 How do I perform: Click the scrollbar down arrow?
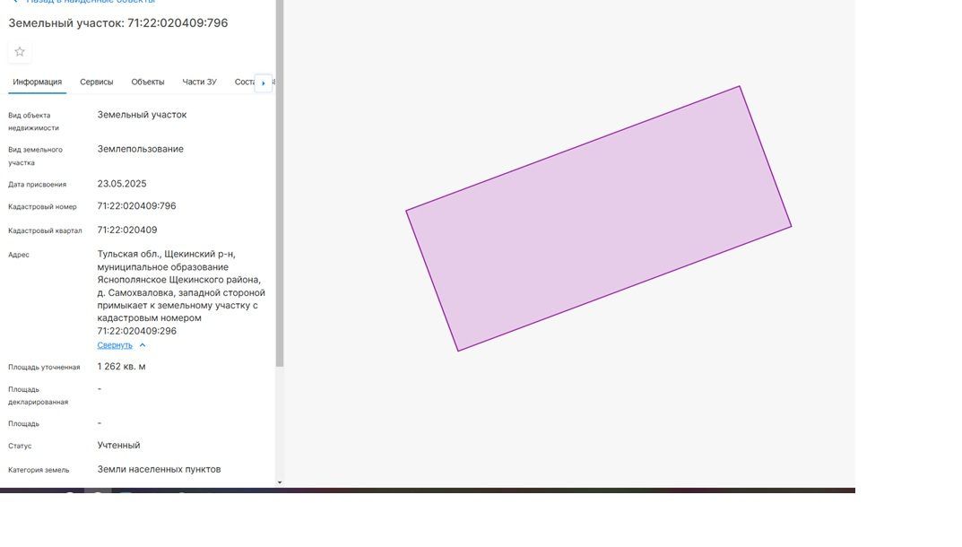(x=280, y=482)
